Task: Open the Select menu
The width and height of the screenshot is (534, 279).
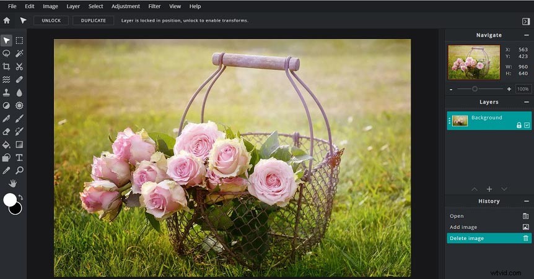Action: click(x=95, y=6)
